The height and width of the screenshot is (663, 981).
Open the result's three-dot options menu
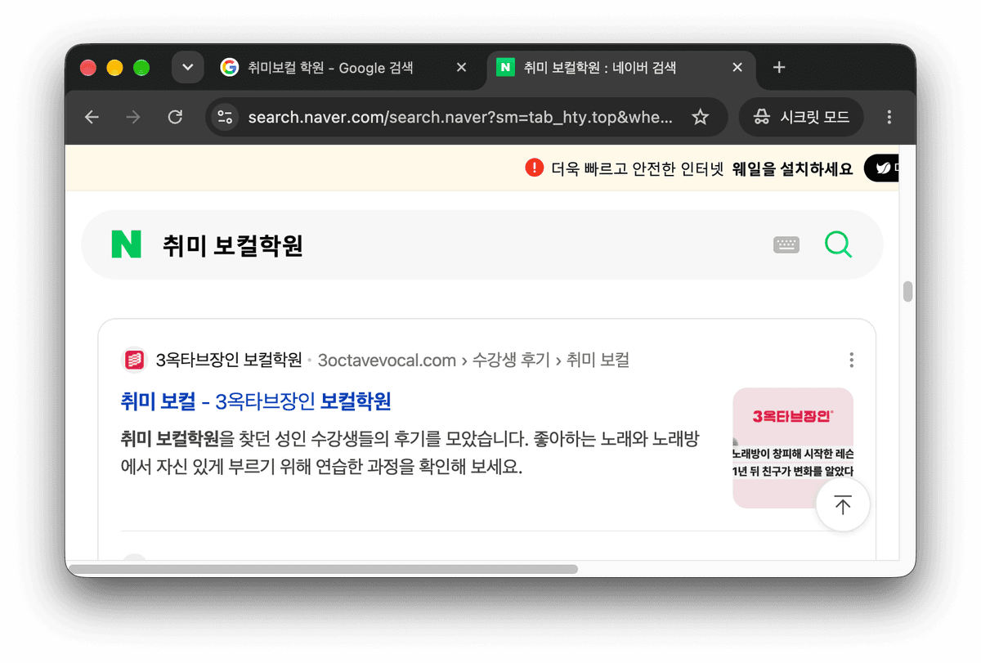pyautogui.click(x=851, y=360)
